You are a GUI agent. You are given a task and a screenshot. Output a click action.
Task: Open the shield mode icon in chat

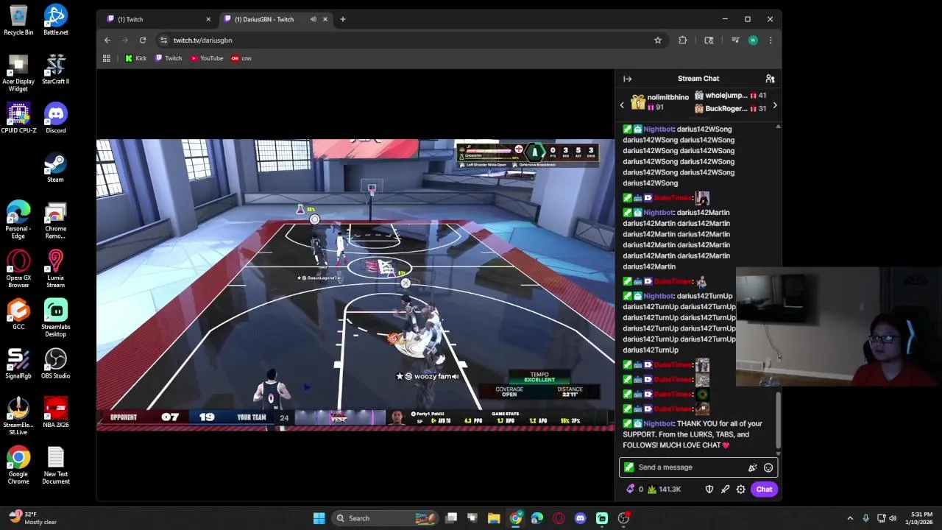pos(709,490)
